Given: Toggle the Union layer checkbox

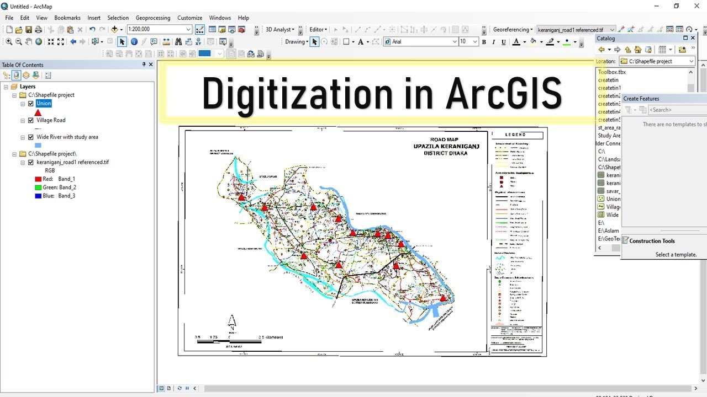Looking at the screenshot, I should coord(31,103).
